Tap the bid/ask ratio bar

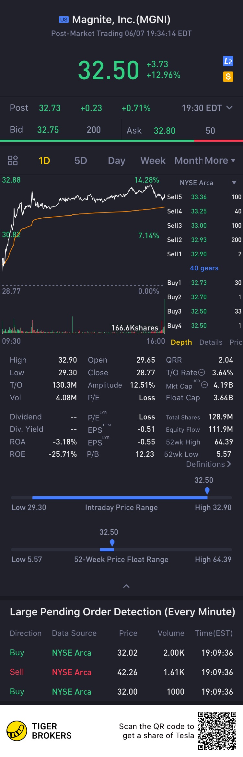coord(121,141)
